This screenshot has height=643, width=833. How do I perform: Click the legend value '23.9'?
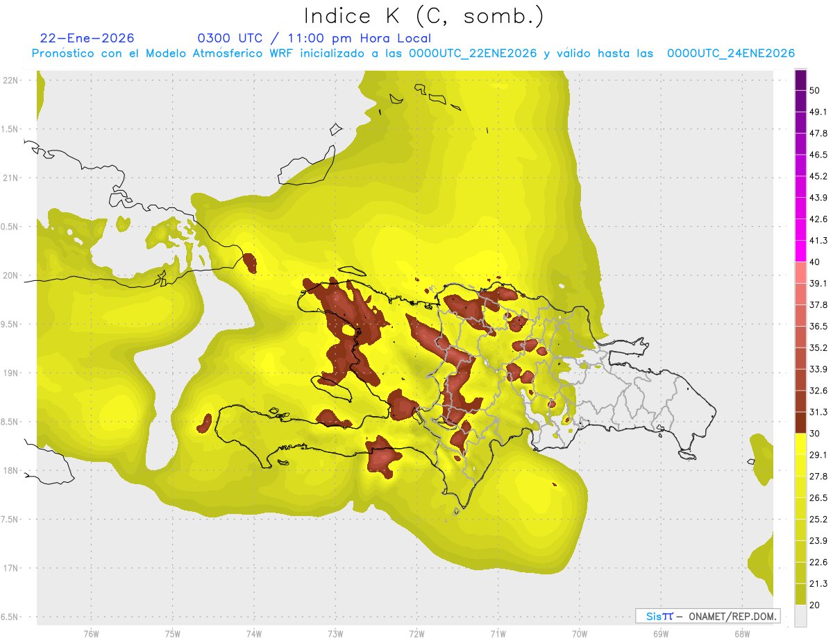click(818, 540)
